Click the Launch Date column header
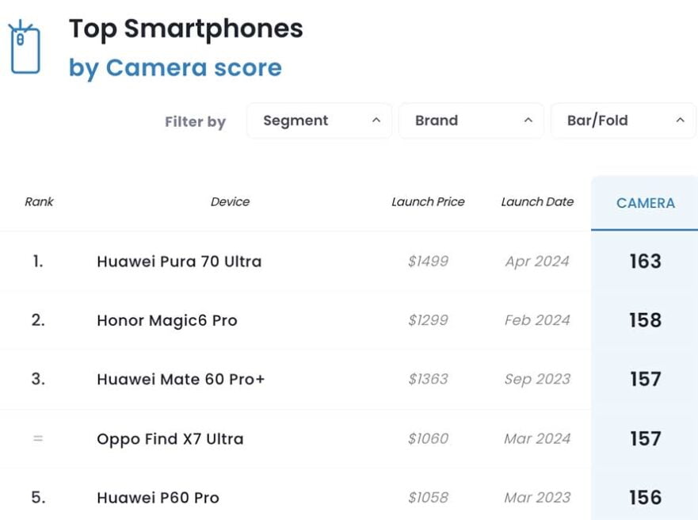Screen dimensions: 698x520 point(536,202)
